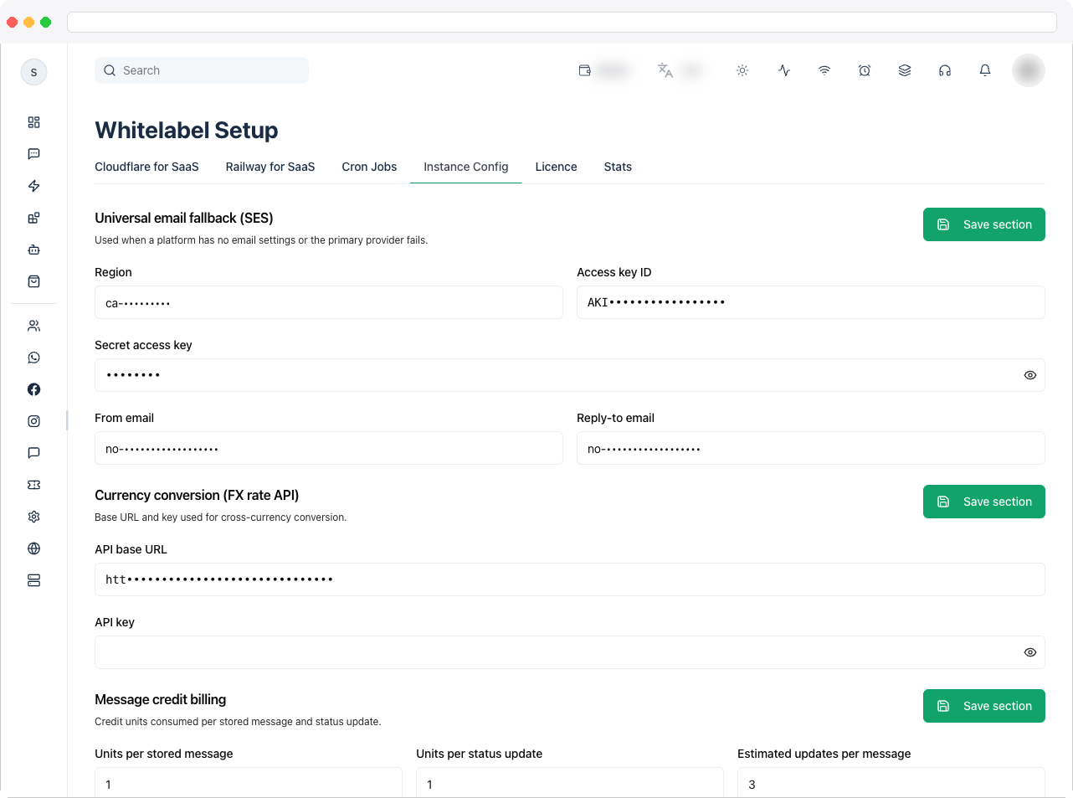Click the 'Message credit billing' heading
Screen dimensions: 1073x798
161,699
